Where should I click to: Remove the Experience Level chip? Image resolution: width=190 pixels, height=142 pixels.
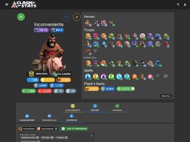37,138
